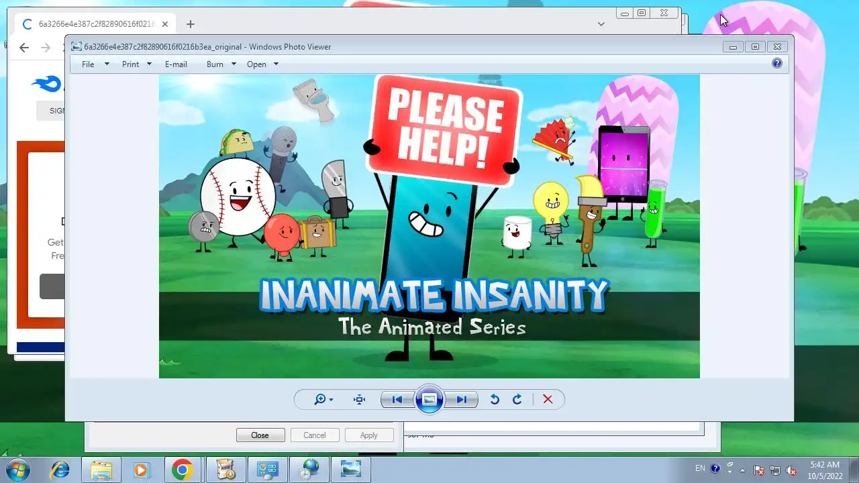
Task: Show hidden tray icons
Action: click(x=743, y=470)
